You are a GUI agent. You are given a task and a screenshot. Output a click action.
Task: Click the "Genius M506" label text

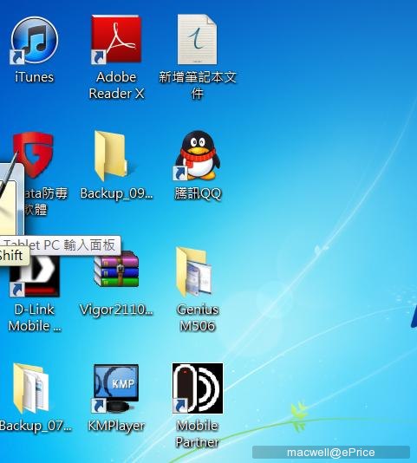point(198,318)
